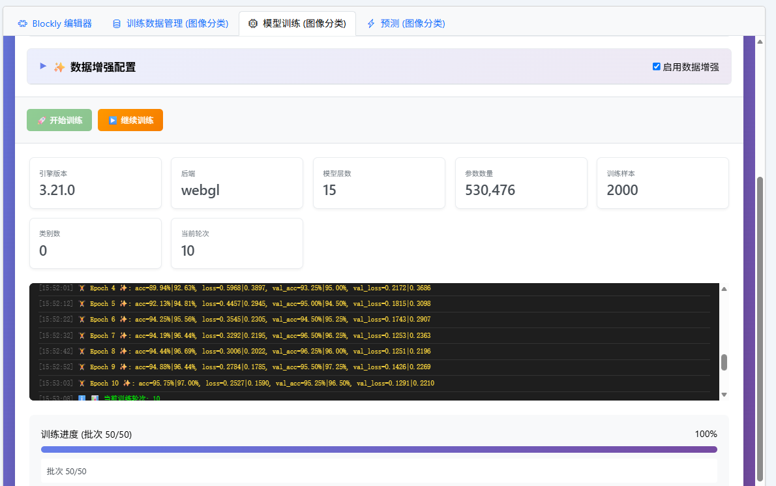
Task: Click the 继续训练 button
Action: (130, 120)
